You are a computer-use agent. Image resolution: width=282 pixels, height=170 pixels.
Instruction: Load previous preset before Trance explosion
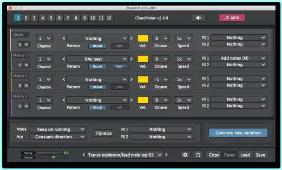coord(84,155)
